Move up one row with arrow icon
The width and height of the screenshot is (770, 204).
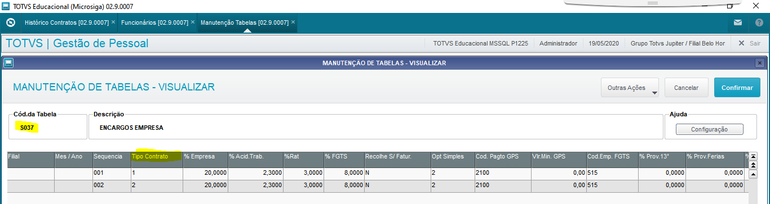coord(753,174)
